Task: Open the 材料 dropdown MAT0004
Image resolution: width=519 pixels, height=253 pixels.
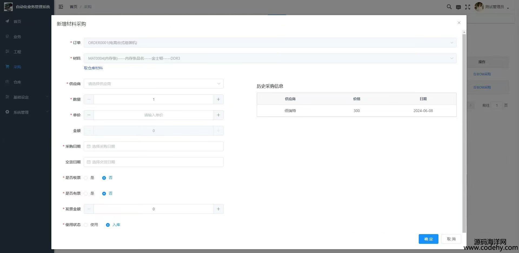Action: pos(270,58)
